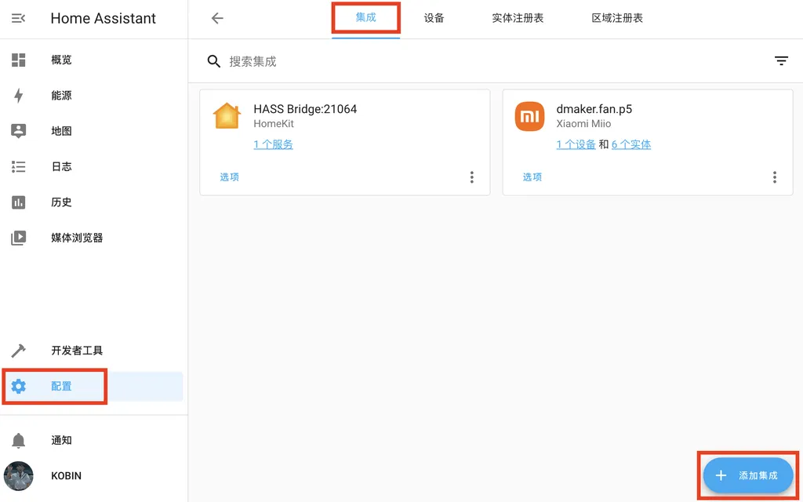Open the 区域注册表 tab

tap(616, 17)
